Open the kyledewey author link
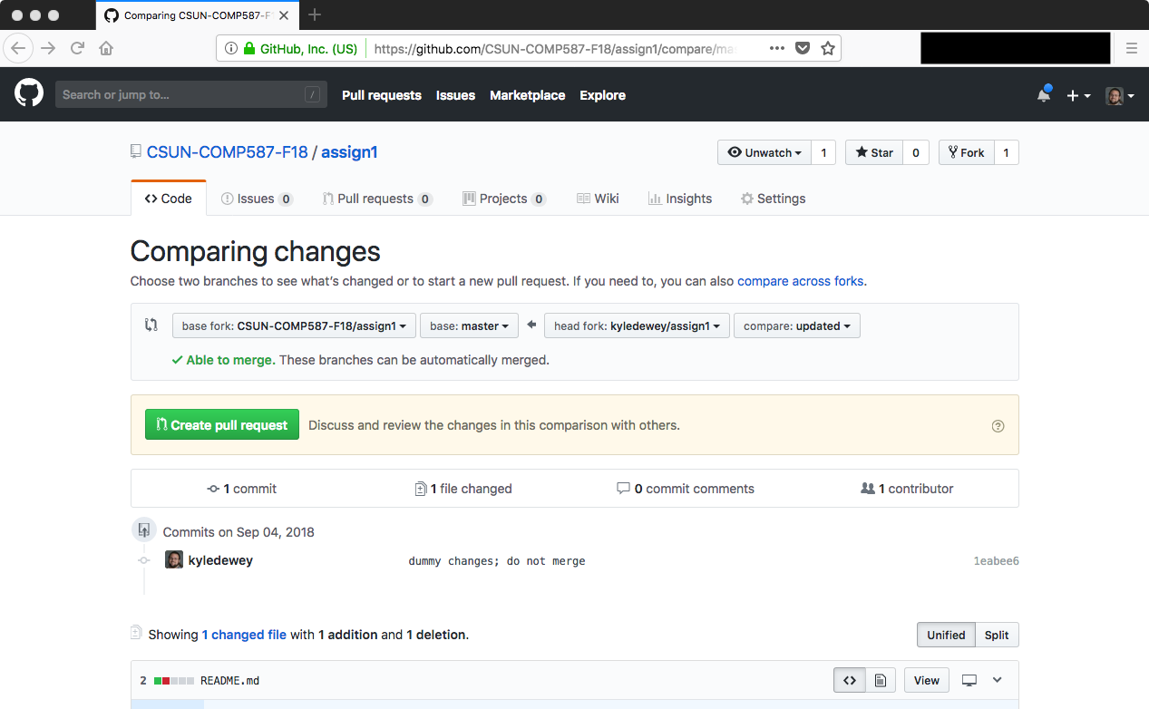1149x709 pixels. point(220,560)
